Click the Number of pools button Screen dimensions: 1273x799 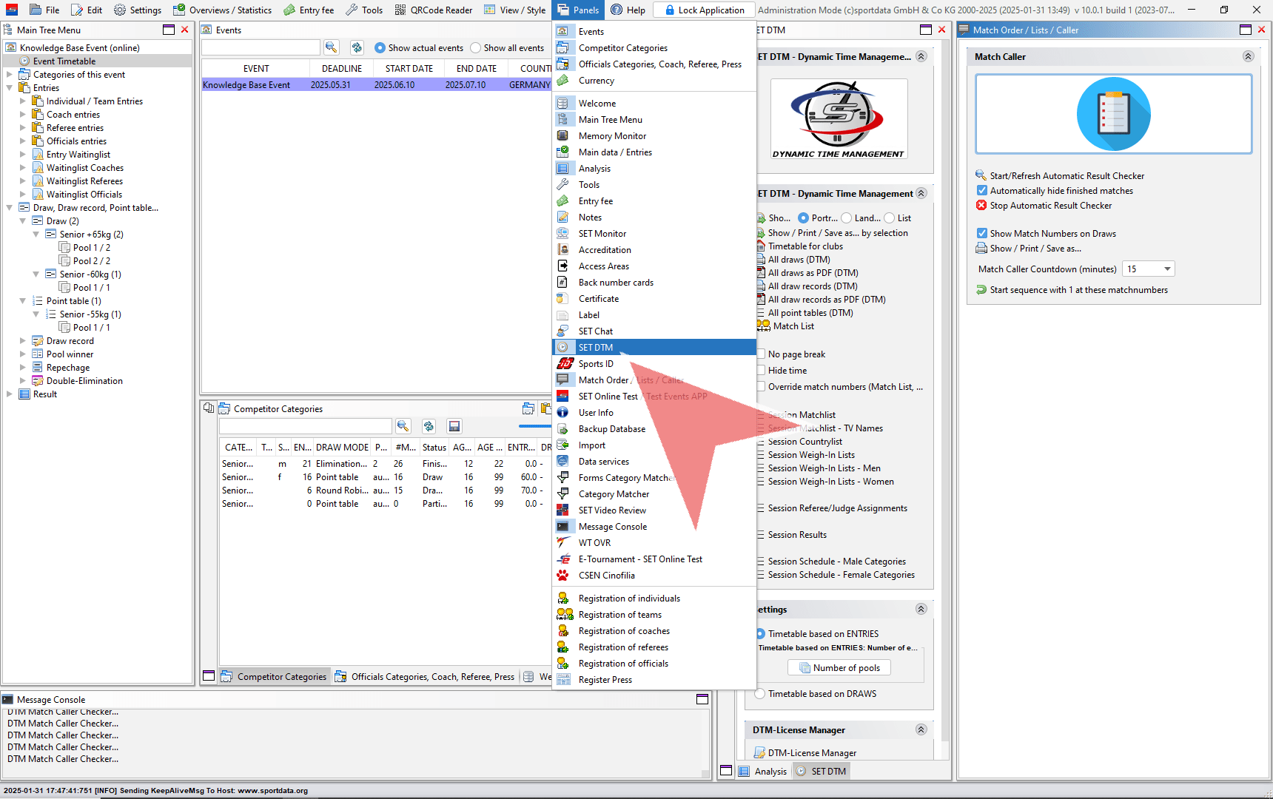839,668
